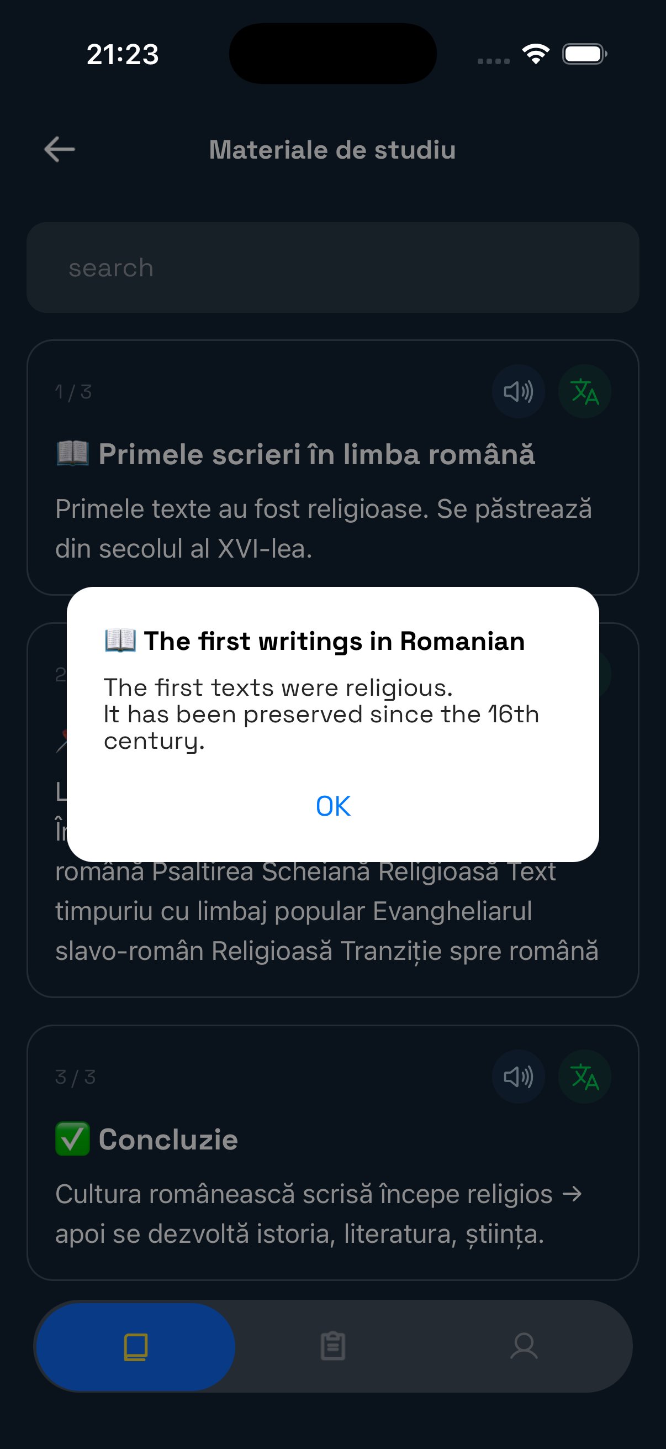Tap the battery status icon
Viewport: 666px width, 1449px height.
coord(584,54)
